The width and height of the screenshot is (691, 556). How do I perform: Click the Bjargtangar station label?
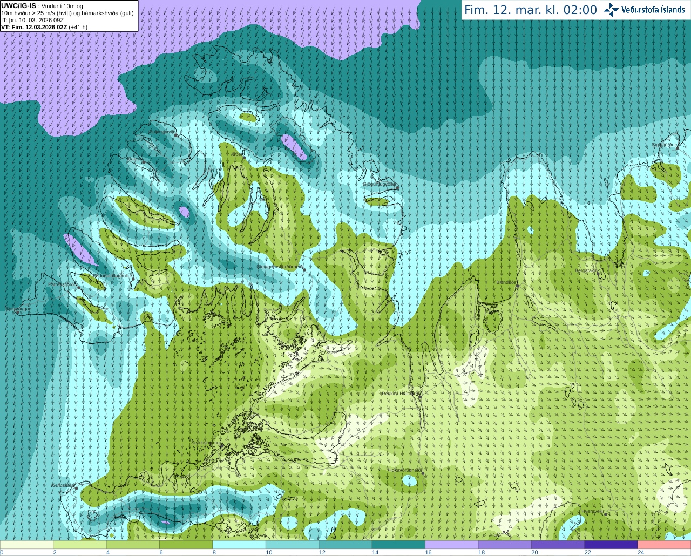point(18,309)
